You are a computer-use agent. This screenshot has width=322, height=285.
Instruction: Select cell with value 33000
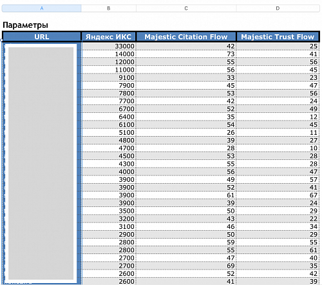[109, 46]
